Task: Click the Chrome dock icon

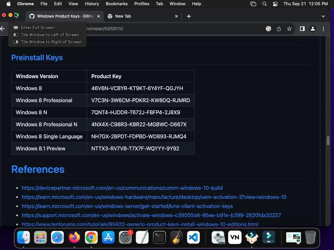Action: (x=91, y=237)
